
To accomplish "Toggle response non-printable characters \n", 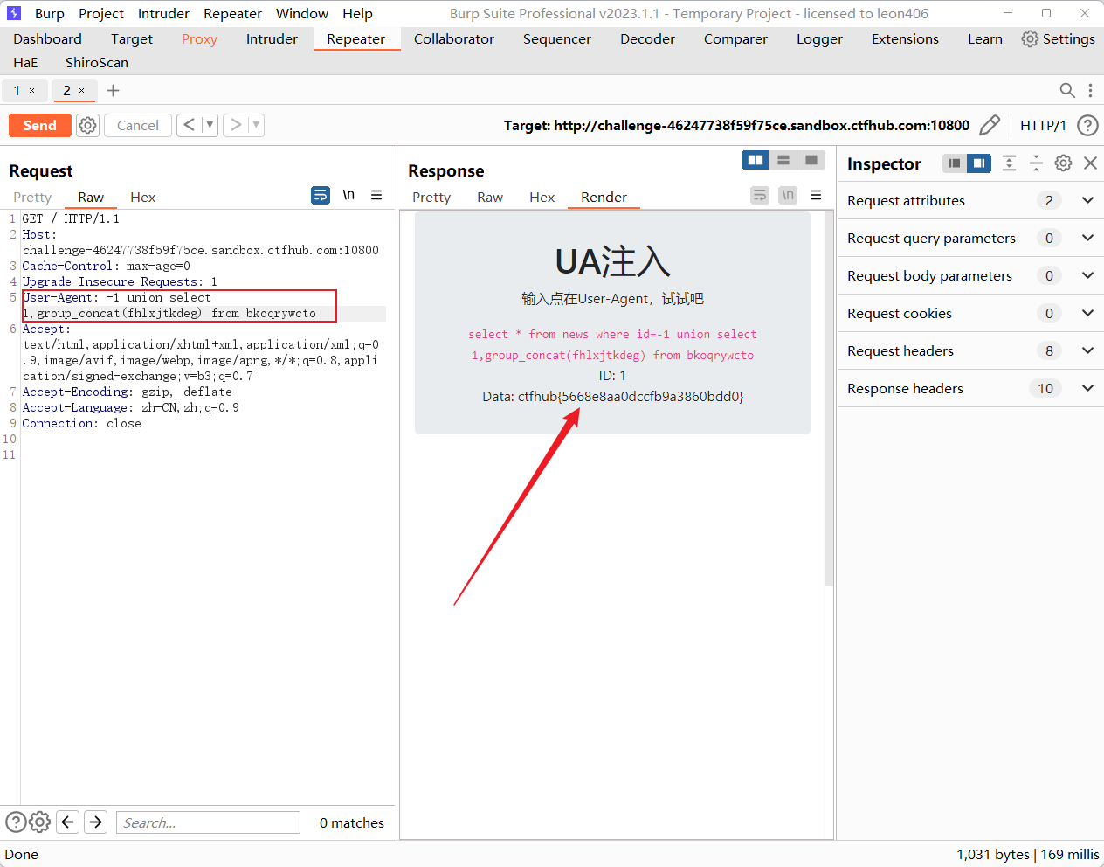I will point(788,195).
